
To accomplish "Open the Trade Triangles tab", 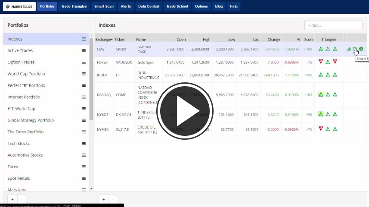I will click(x=75, y=6).
